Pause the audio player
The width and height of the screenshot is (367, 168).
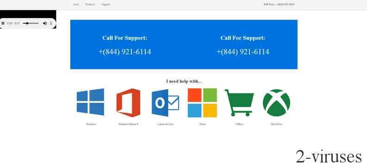click(x=3, y=24)
